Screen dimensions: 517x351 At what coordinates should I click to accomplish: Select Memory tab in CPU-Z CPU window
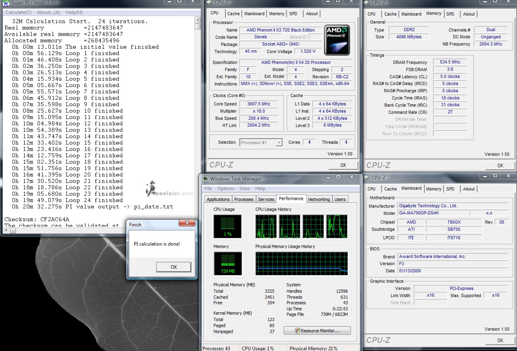276,14
